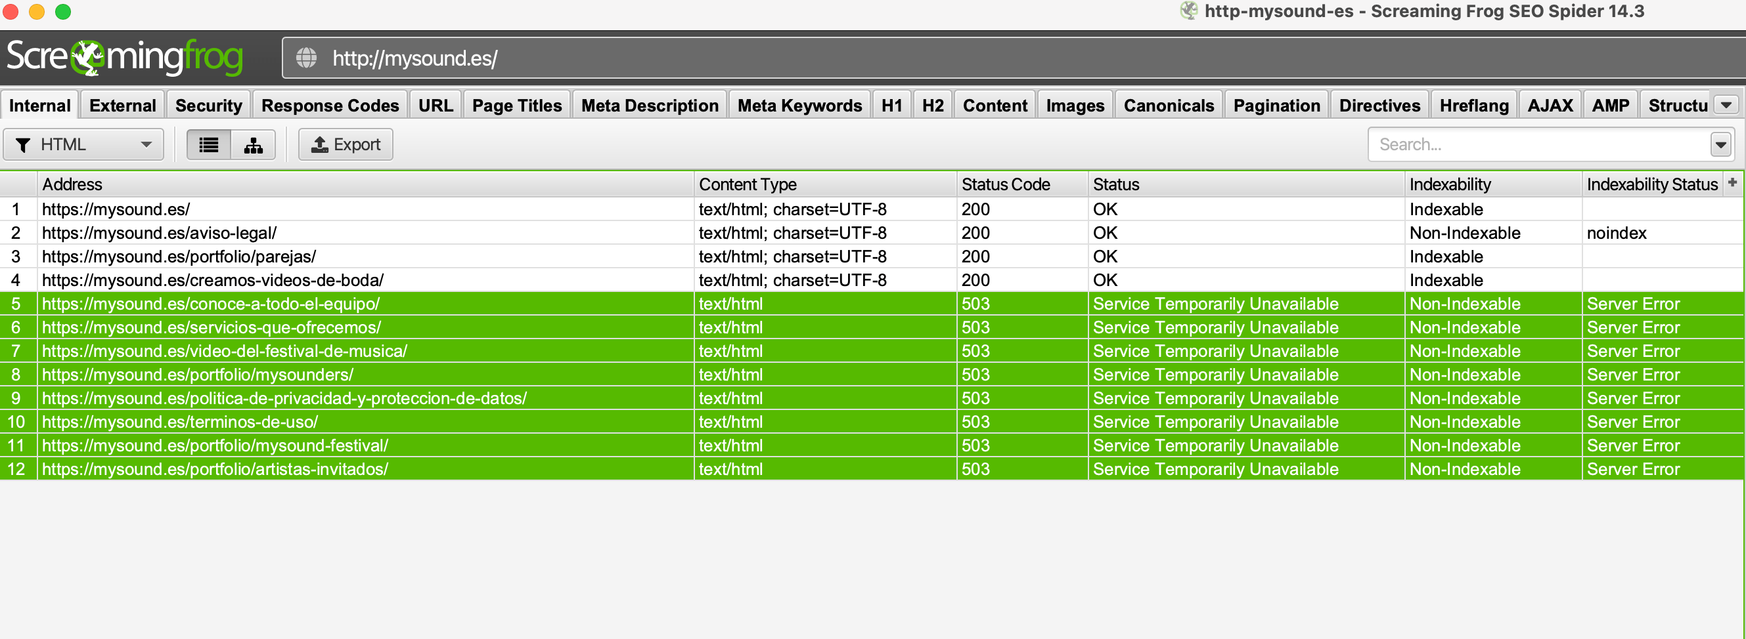Image resolution: width=1746 pixels, height=639 pixels.
Task: Open the Structured Data tab
Action: tap(1677, 106)
